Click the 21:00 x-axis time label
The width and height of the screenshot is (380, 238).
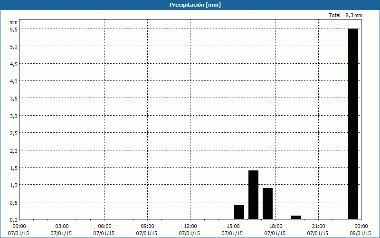318,227
